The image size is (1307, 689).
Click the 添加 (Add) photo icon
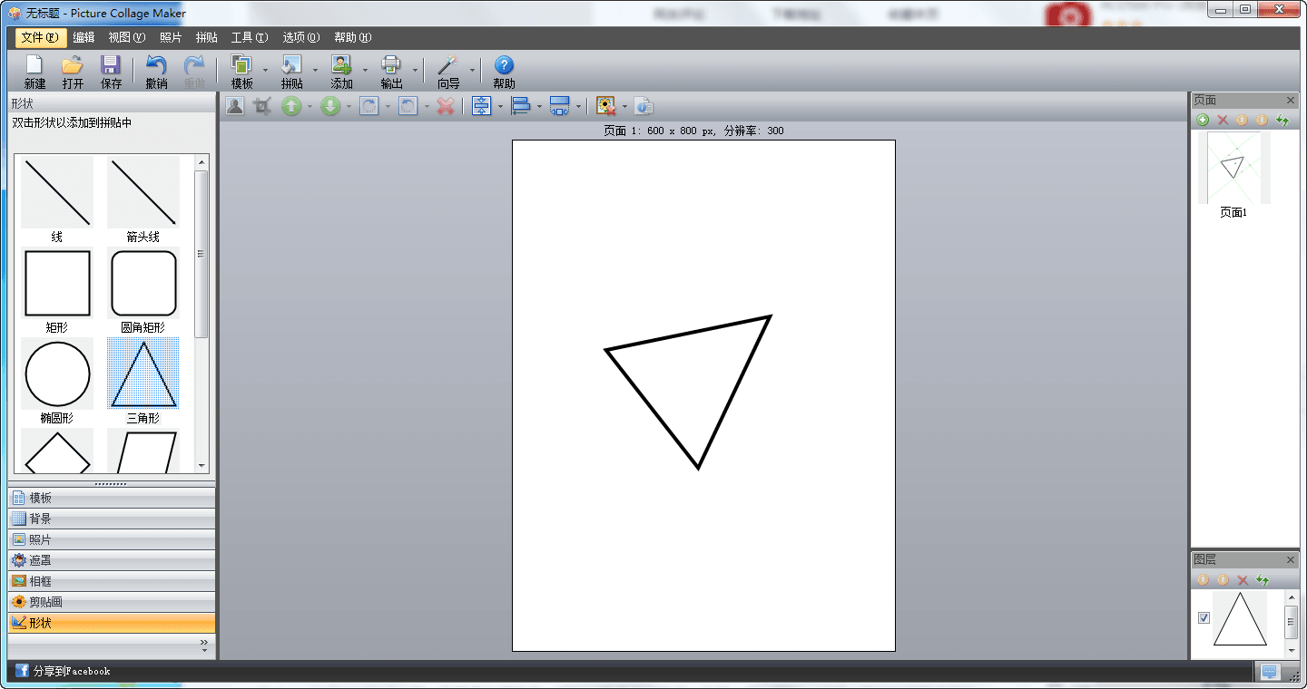pos(341,65)
